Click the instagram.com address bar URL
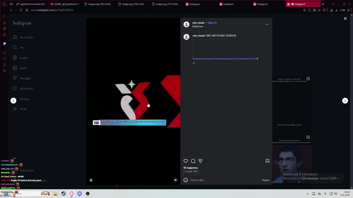This screenshot has height=198, width=353. pyautogui.click(x=52, y=10)
